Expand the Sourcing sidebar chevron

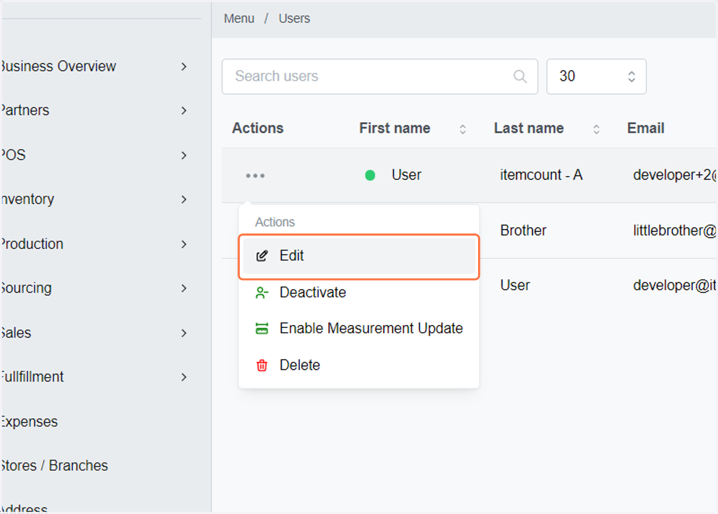coord(184,288)
